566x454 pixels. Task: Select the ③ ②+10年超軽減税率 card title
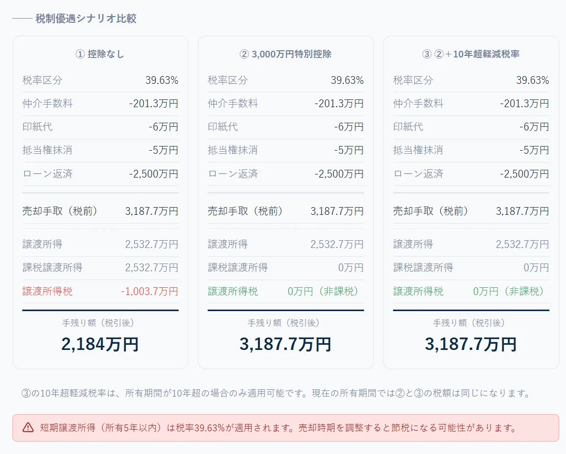click(x=471, y=54)
